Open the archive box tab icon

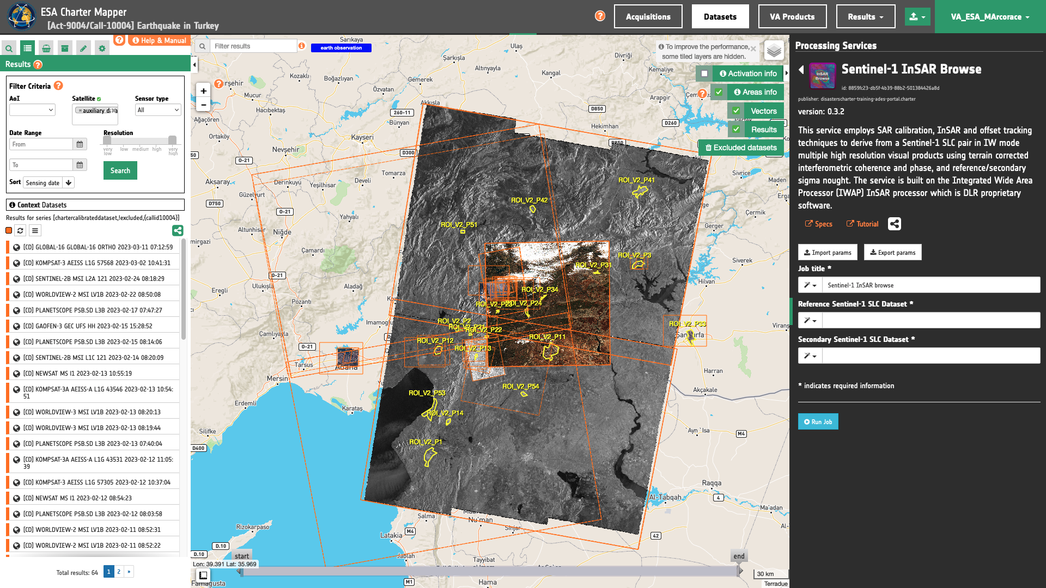(65, 48)
